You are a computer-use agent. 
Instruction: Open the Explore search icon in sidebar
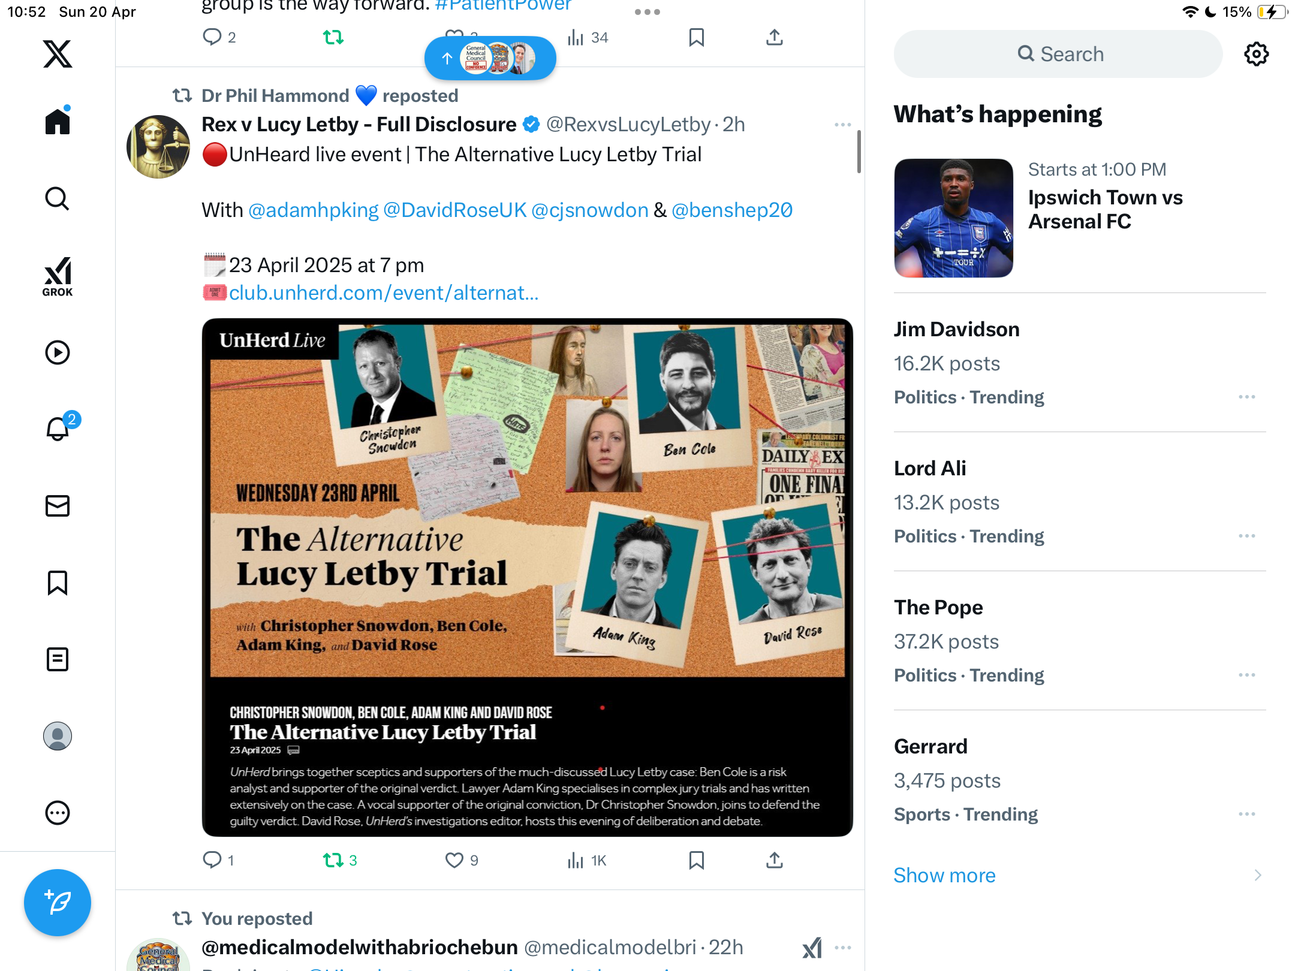point(58,198)
